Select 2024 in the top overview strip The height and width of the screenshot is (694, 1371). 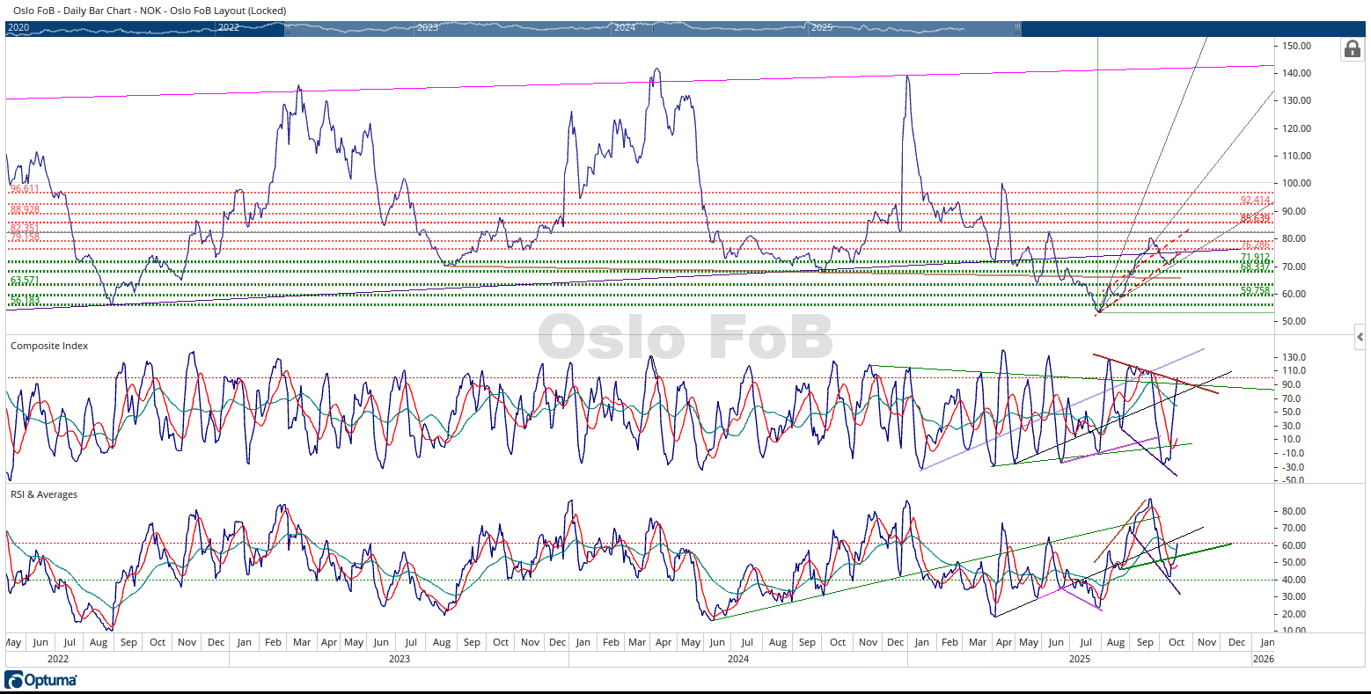point(625,28)
